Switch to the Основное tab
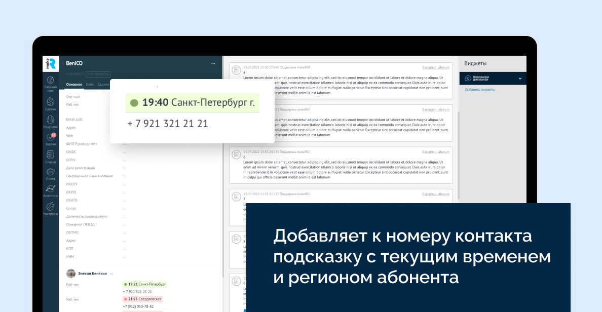Viewport: 602px width, 312px height. 74,85
